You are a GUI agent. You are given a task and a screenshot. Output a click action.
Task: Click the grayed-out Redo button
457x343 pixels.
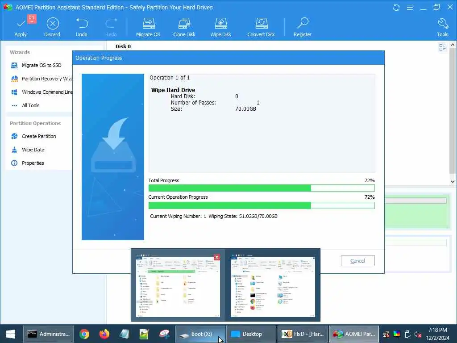click(111, 27)
